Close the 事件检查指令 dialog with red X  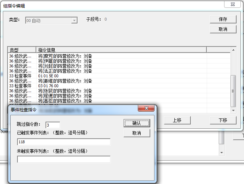tap(146, 108)
